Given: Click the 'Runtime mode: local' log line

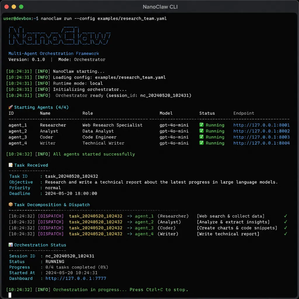Looking at the screenshot, I should 78,83.
